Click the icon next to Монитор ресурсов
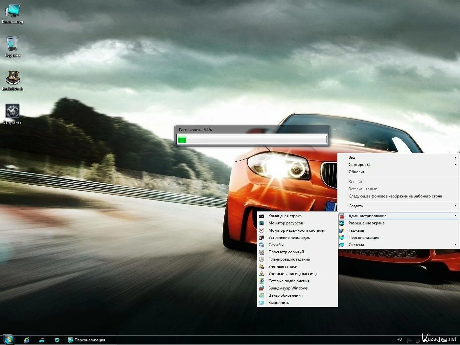The width and height of the screenshot is (460, 345). pos(262,223)
